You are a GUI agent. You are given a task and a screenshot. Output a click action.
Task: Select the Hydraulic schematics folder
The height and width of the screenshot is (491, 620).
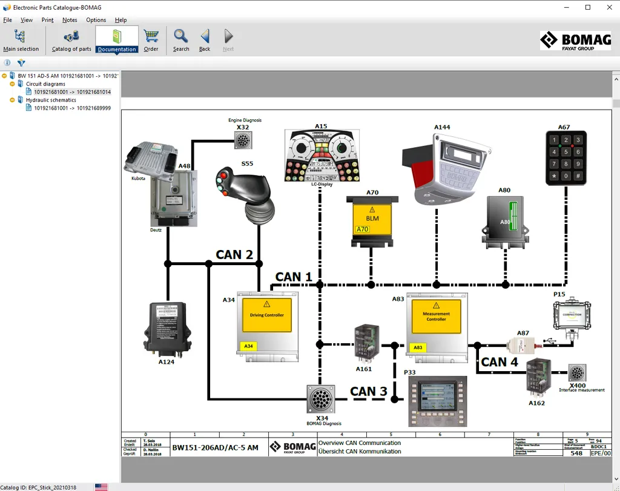click(x=51, y=100)
